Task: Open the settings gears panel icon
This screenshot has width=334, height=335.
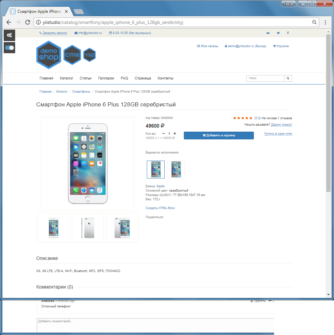Action: (9, 35)
